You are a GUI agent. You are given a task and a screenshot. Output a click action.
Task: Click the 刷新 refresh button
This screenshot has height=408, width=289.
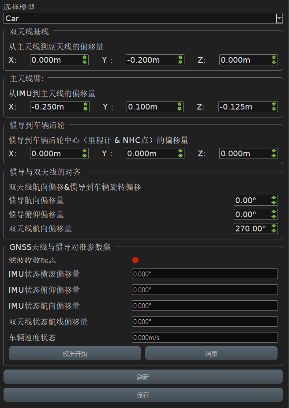tap(143, 377)
